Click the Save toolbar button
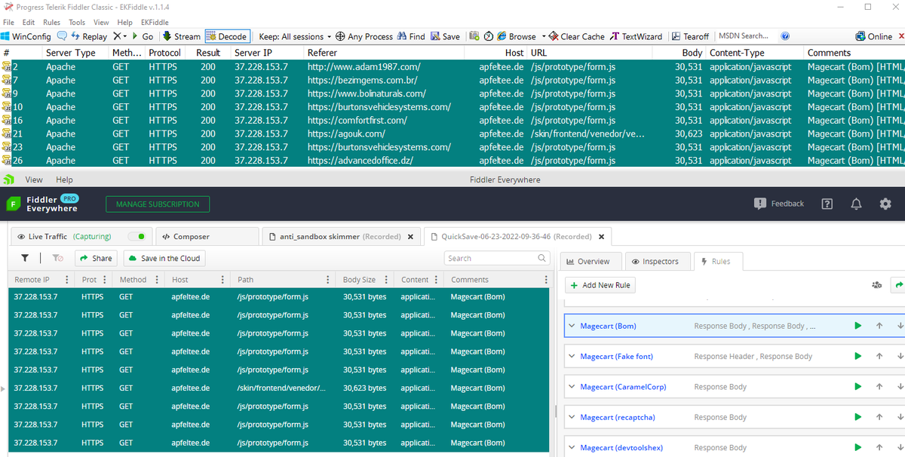The image size is (905, 457). (445, 36)
